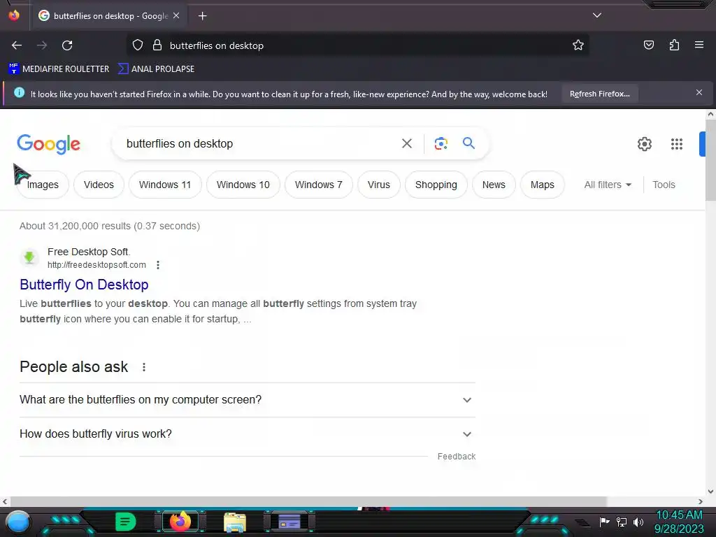The height and width of the screenshot is (537, 716).
Task: Open the Extensions puzzle icon
Action: 674,45
